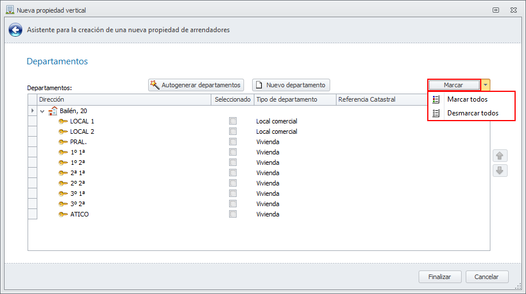526x294 pixels.
Task: Select the 2º 2ª department row
Action: (x=78, y=183)
